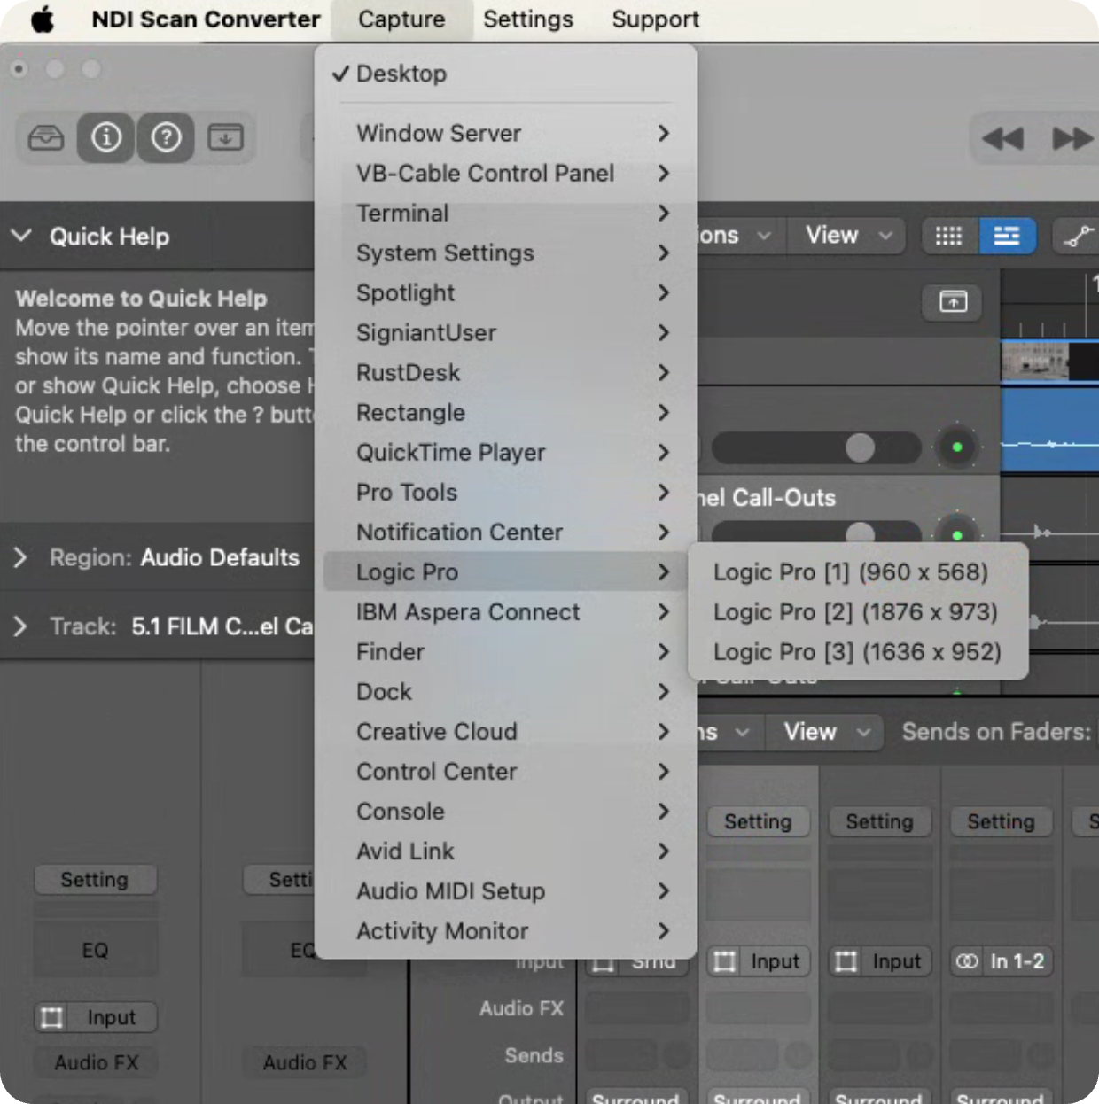Open the Settings menu
The height and width of the screenshot is (1104, 1099).
[528, 19]
